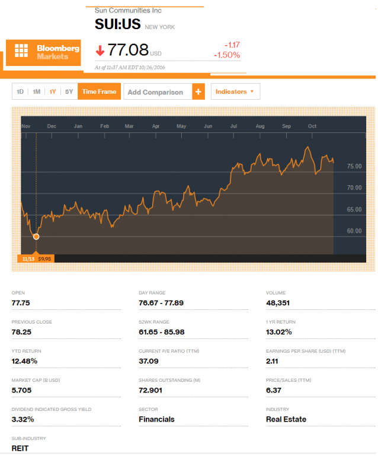
Task: Click the 11/13 59.98 chart tooltip label
Action: [36, 258]
